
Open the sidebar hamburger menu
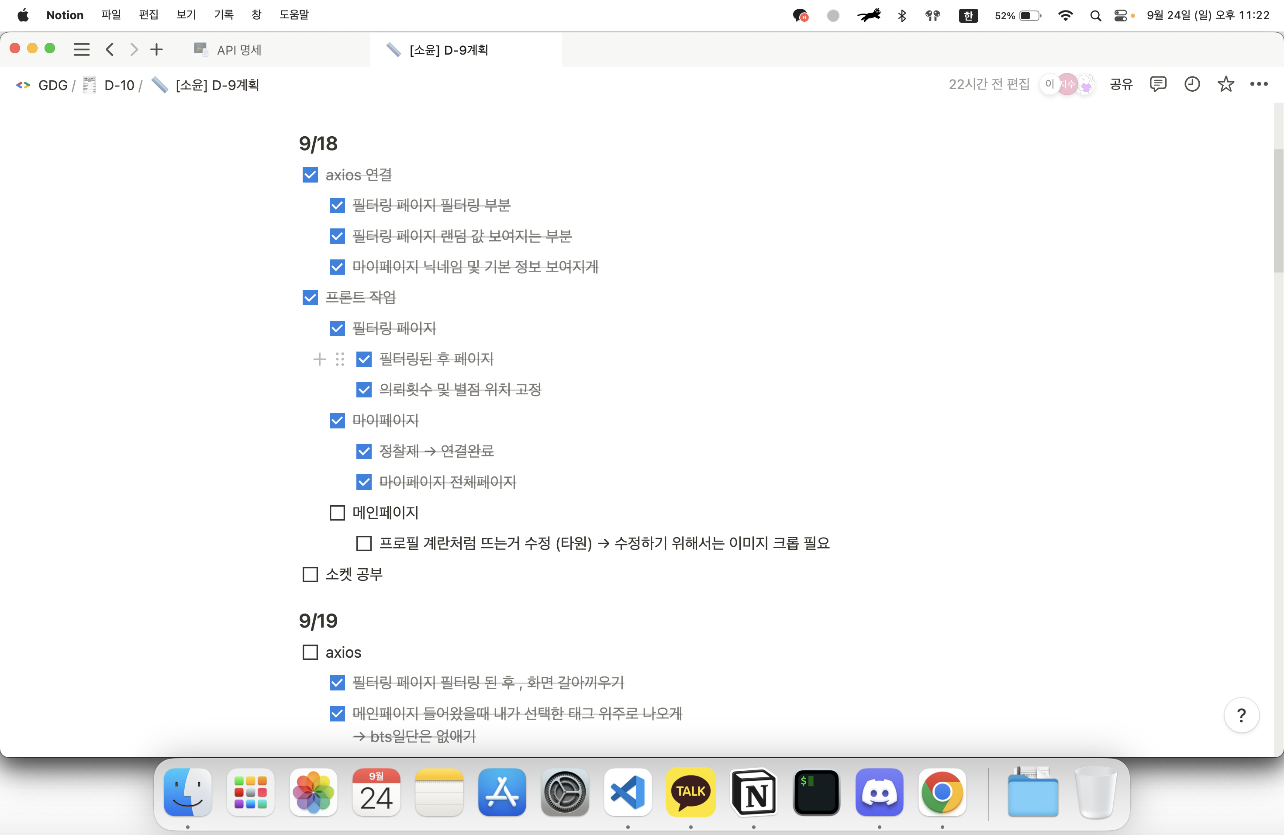coord(82,50)
